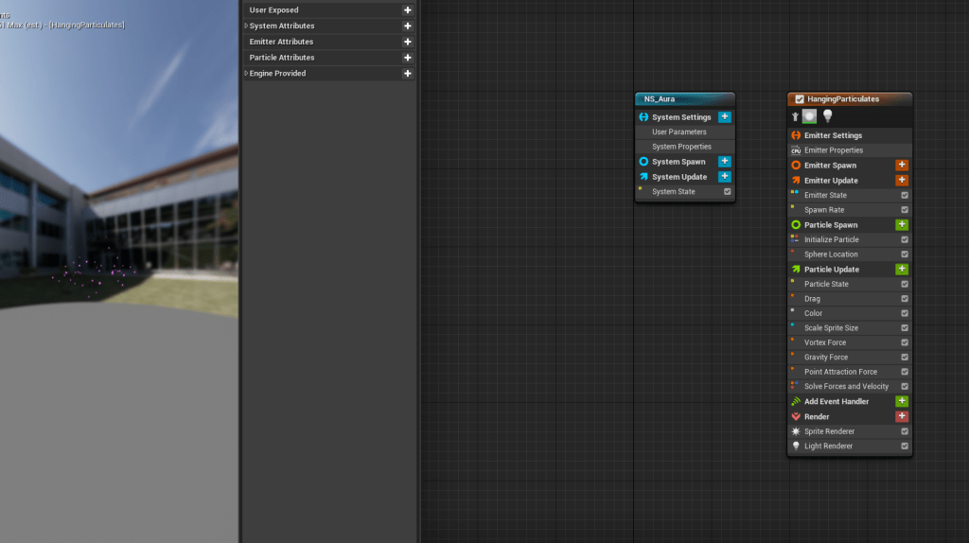
Task: Expand the Engine Provided section
Action: point(246,74)
